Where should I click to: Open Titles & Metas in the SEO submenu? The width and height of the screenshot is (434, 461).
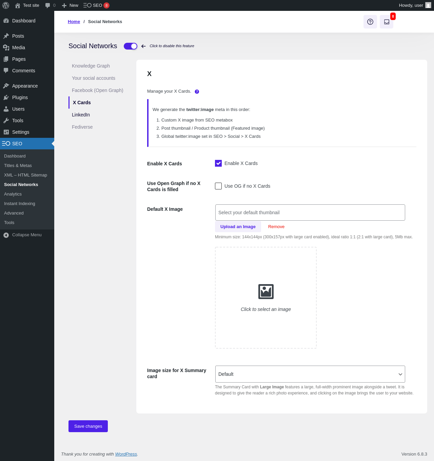click(x=18, y=166)
